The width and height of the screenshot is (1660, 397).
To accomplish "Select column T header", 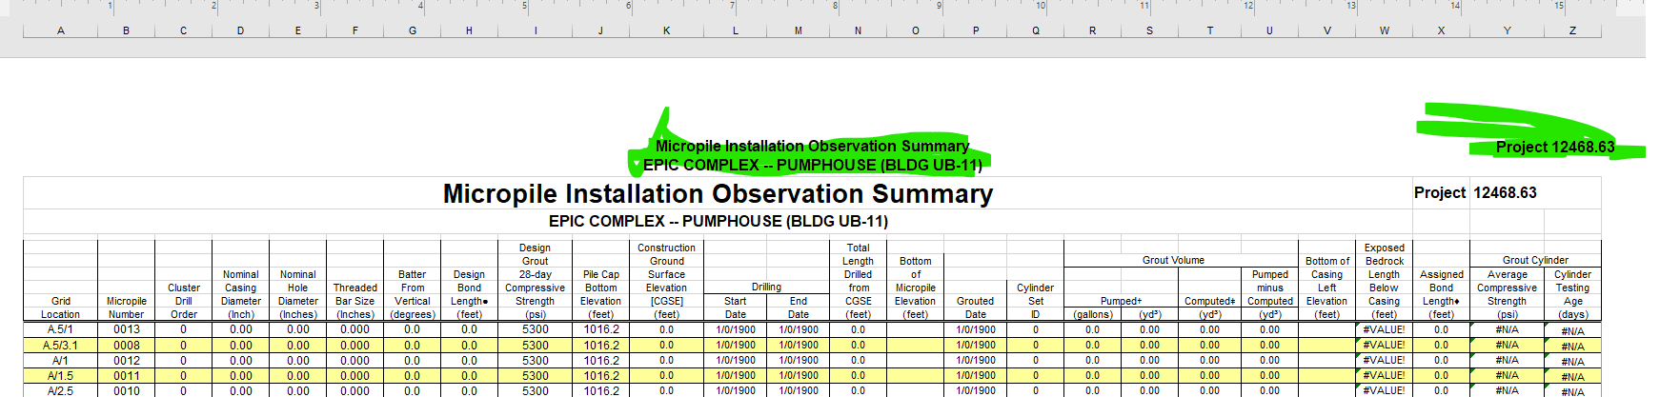I will [x=1209, y=30].
